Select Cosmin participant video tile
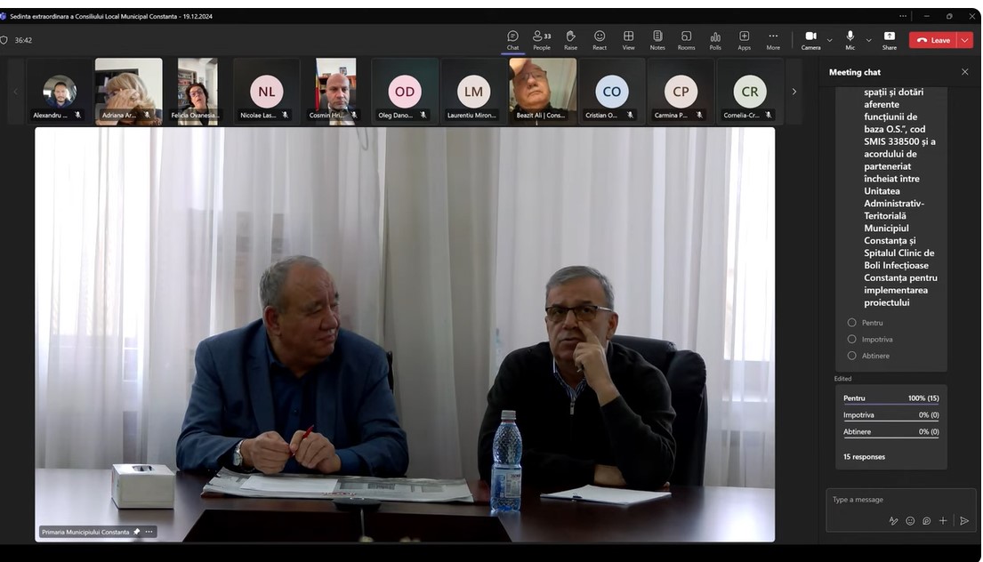The width and height of the screenshot is (983, 562). point(335,92)
